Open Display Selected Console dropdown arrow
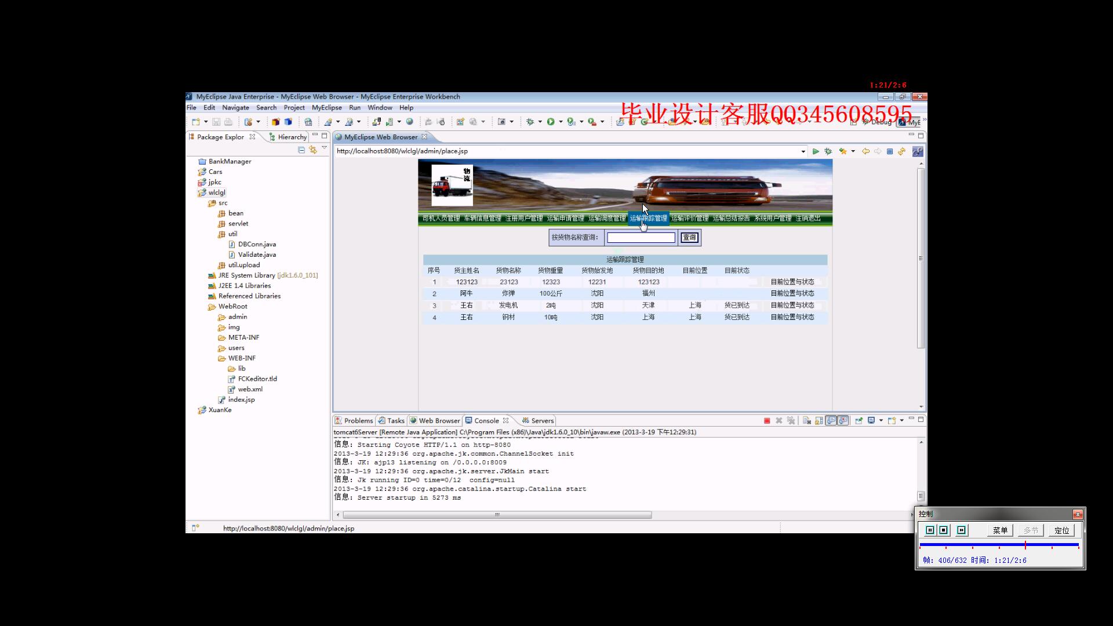 click(x=881, y=421)
